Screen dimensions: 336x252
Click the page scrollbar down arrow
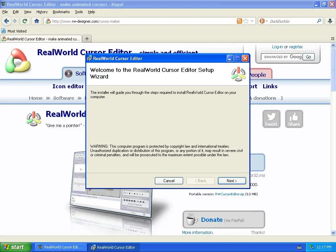(333, 233)
